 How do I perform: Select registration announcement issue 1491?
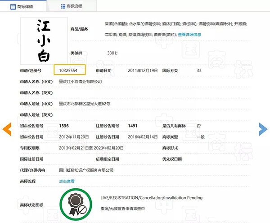pyautogui.click(x=133, y=126)
